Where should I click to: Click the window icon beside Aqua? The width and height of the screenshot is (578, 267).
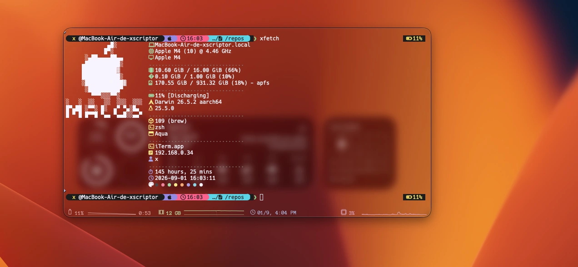click(151, 134)
